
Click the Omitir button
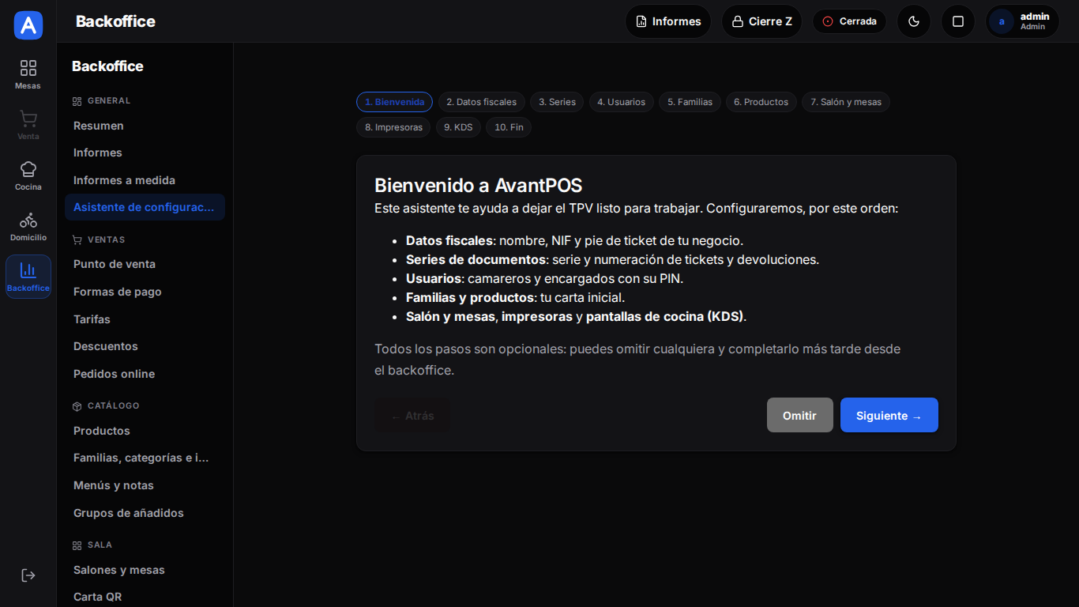[799, 415]
